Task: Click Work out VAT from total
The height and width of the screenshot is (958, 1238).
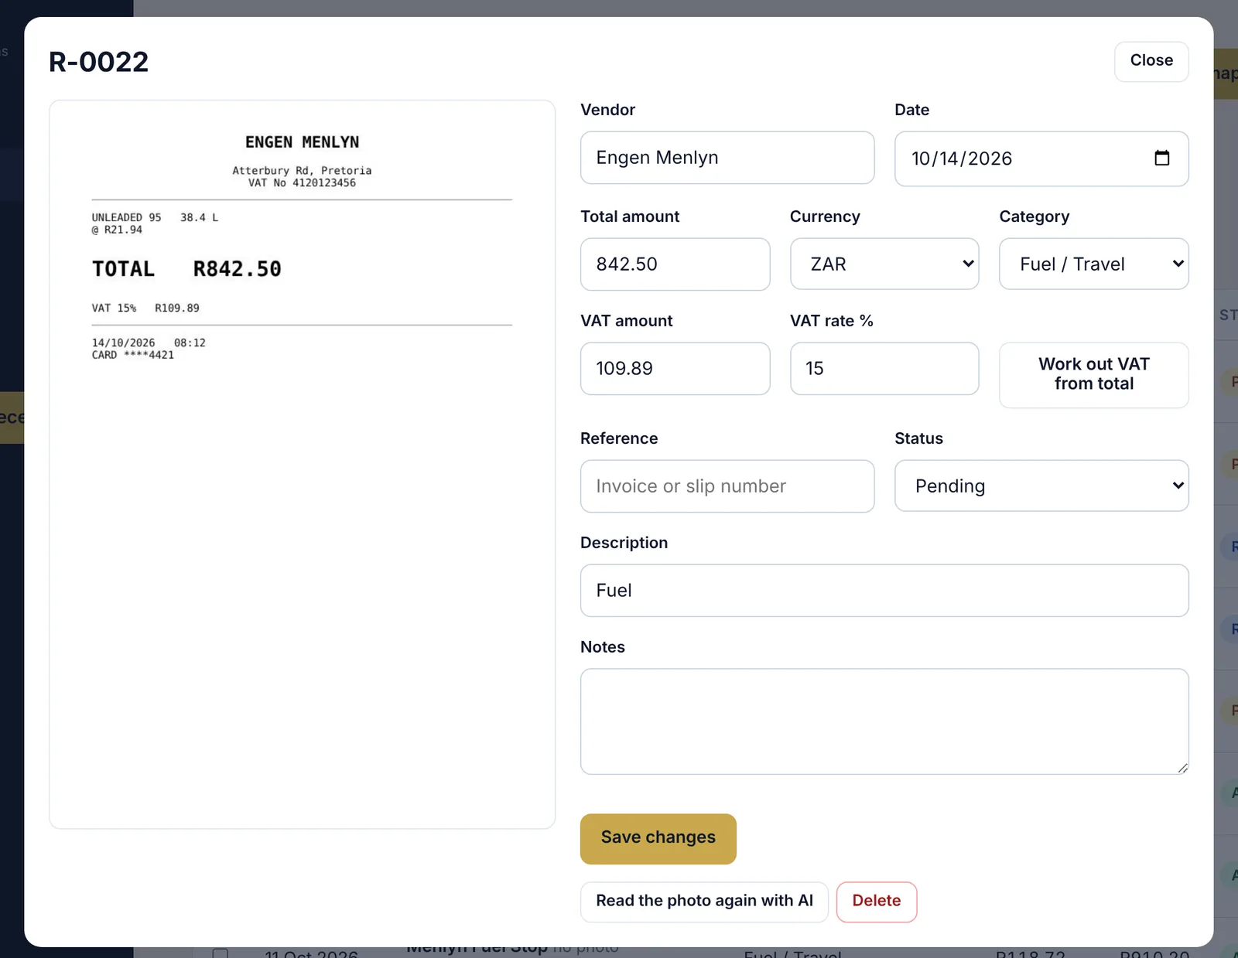Action: pos(1093,375)
